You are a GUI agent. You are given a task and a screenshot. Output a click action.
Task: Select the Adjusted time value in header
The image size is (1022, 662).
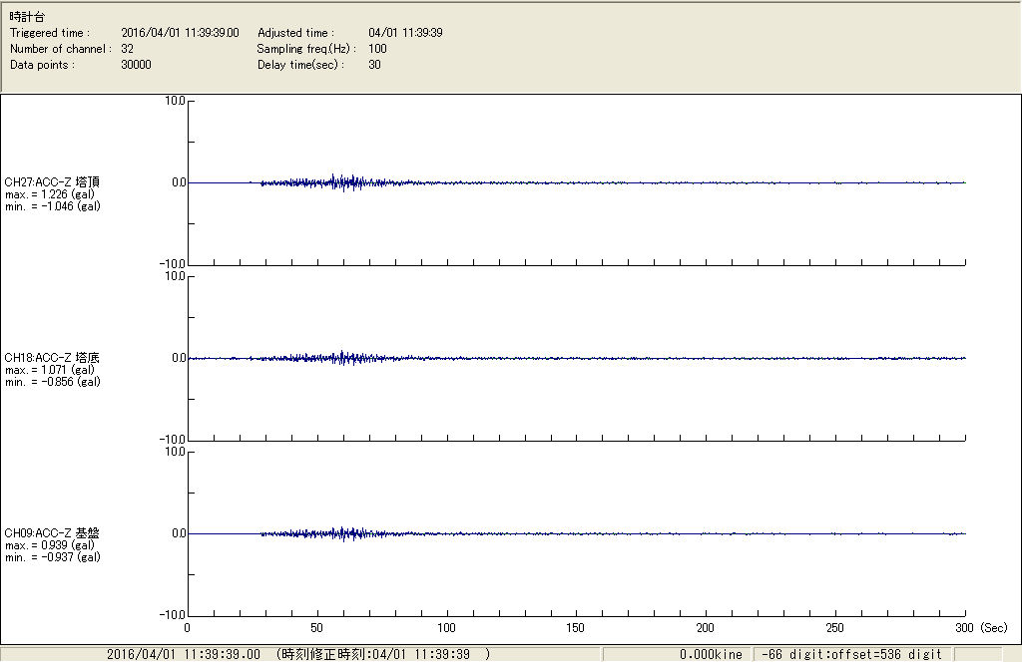405,33
